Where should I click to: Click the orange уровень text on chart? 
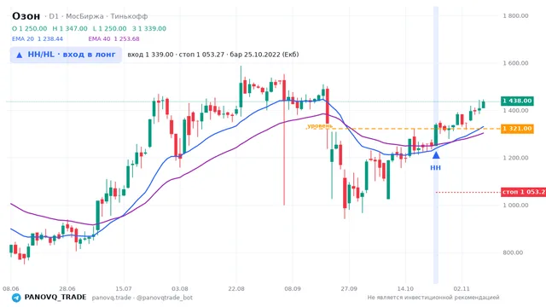pyautogui.click(x=320, y=125)
